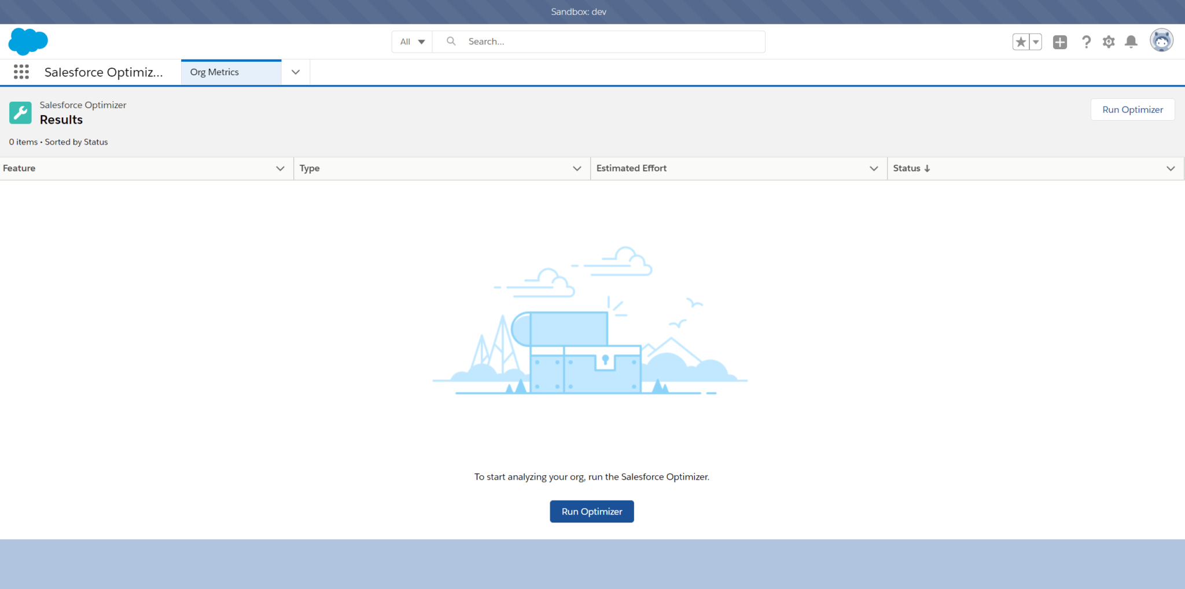Viewport: 1185px width, 589px height.
Task: Click inside the Search field
Action: coord(579,41)
